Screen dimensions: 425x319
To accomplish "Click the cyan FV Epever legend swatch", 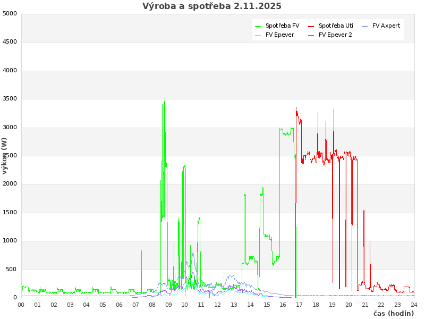I will pos(258,36).
